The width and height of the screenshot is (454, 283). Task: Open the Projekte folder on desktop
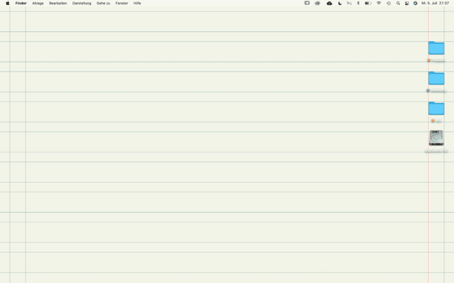436,48
